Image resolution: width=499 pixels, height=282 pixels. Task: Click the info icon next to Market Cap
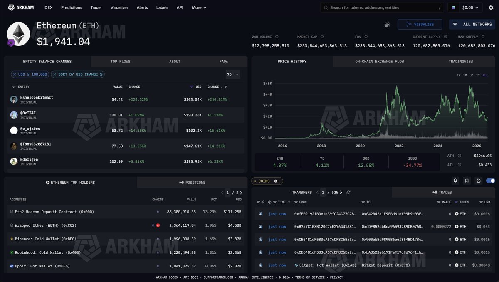322,37
